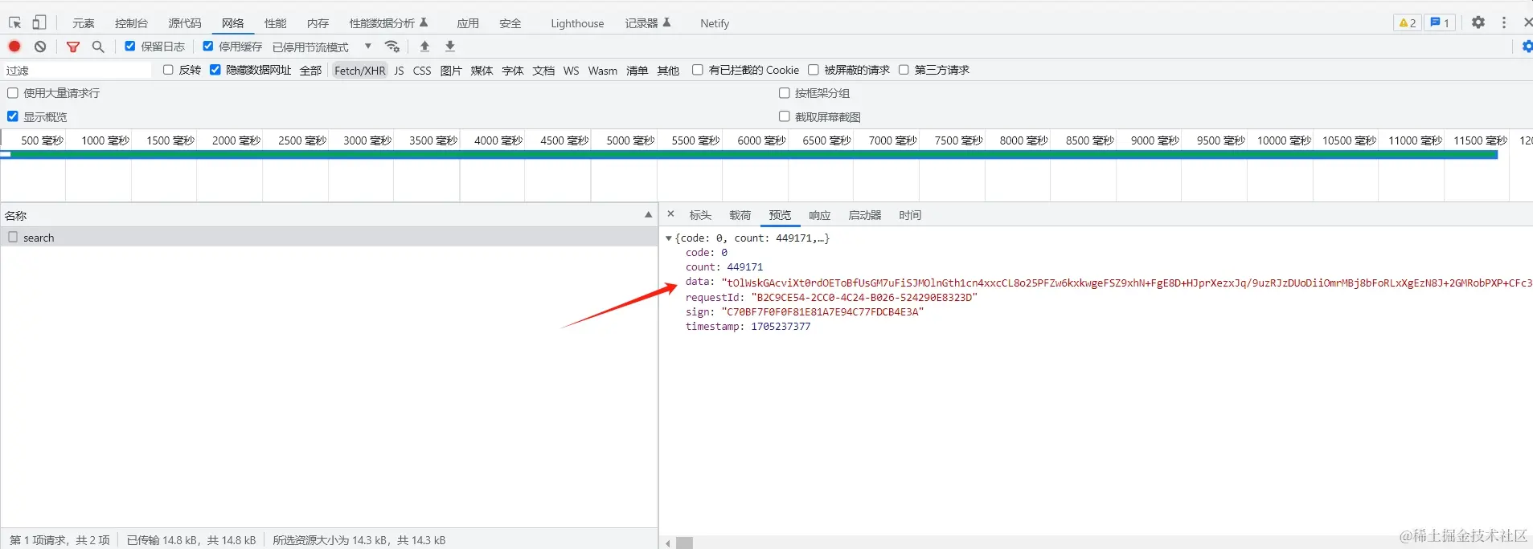
Task: Click the timeline overview at 5000 毫秒
Action: (x=631, y=140)
